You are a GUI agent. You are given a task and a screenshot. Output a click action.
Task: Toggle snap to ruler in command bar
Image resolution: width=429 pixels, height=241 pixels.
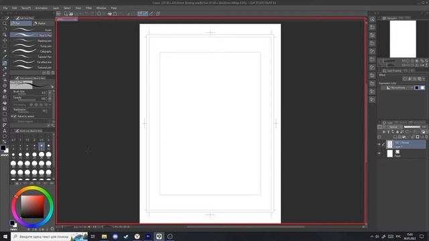140,13
